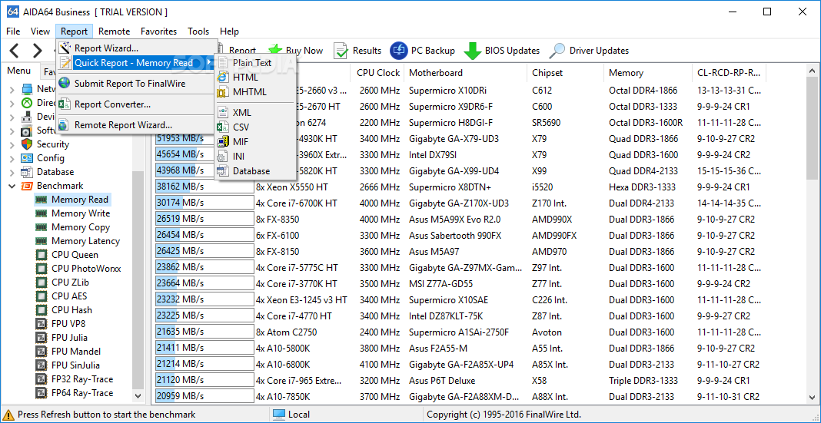Click the Memory Write chip icon
This screenshot has width=821, height=423.
pyautogui.click(x=41, y=213)
